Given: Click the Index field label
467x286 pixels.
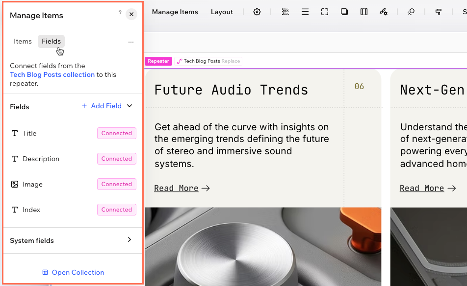Looking at the screenshot, I should click(31, 210).
